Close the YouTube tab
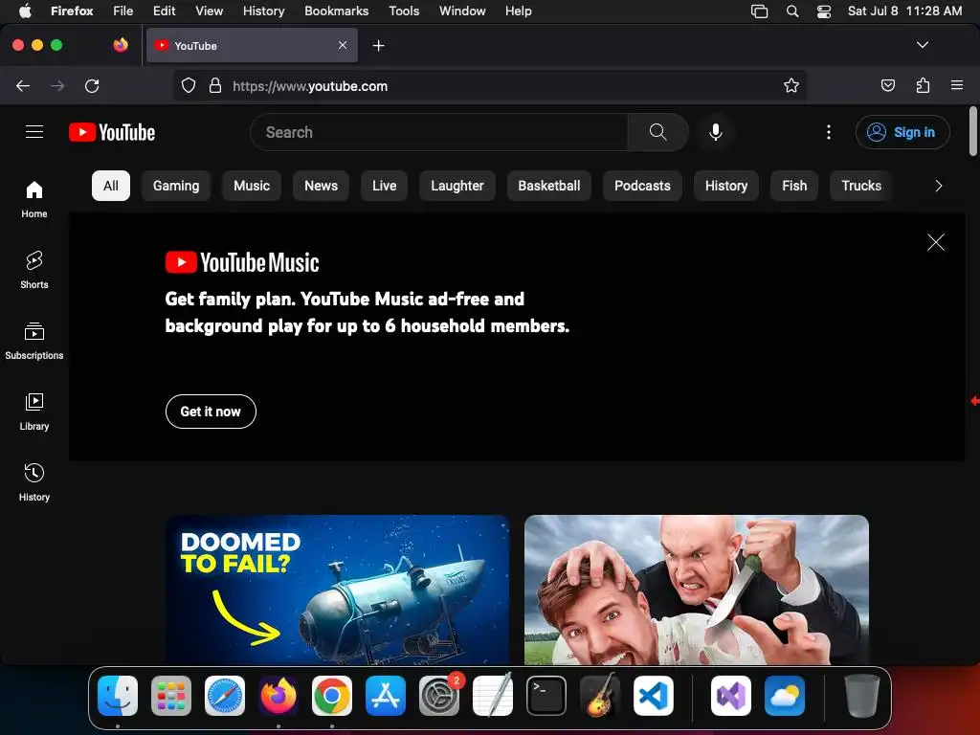980x735 pixels. [x=343, y=45]
